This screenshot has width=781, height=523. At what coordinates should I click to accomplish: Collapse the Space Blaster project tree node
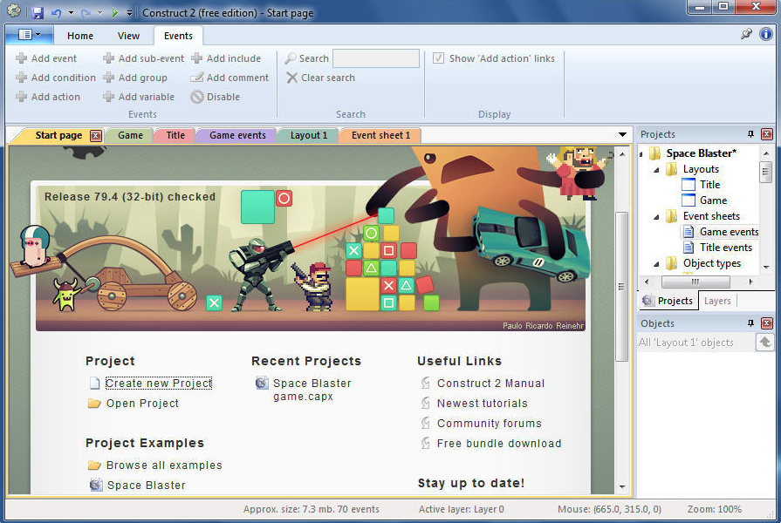coord(641,153)
